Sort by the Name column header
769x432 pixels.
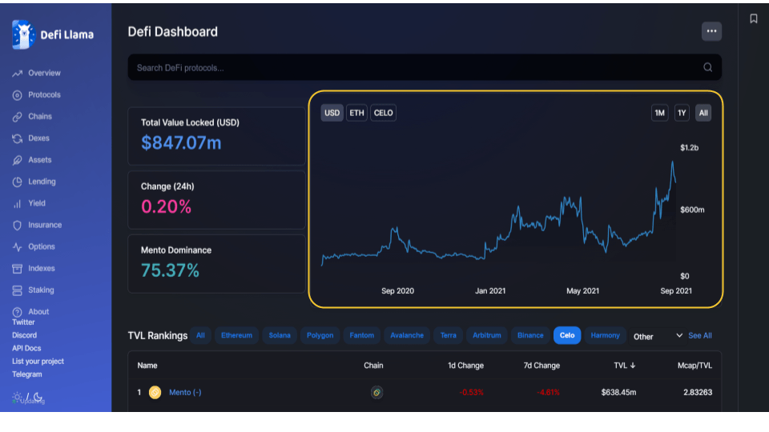(147, 366)
